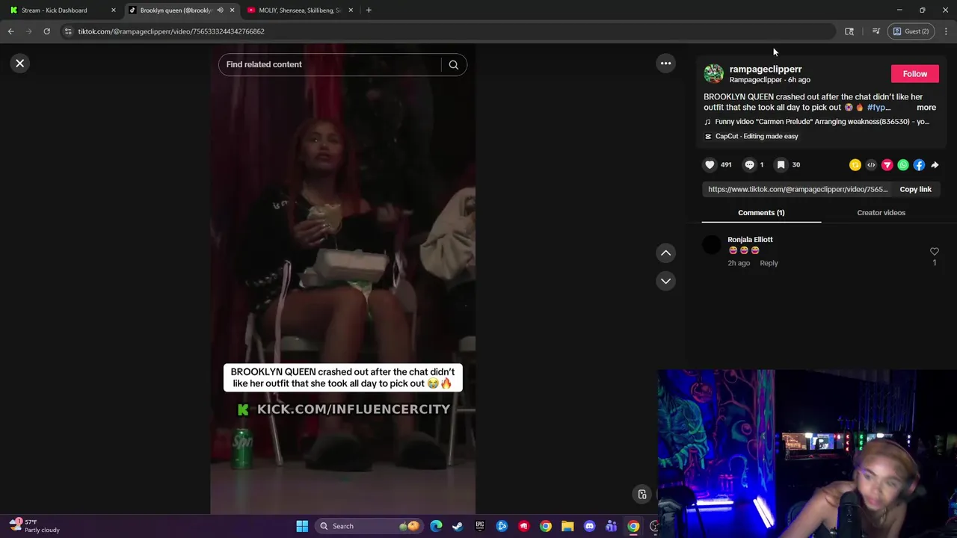Image resolution: width=957 pixels, height=538 pixels.
Task: Click the Windows taskbar Search box
Action: (370, 526)
